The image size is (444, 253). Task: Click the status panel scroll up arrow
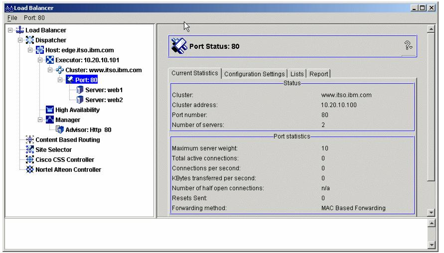(431, 29)
